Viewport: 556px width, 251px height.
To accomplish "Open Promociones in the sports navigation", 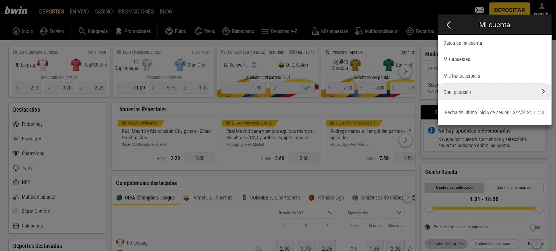I will coord(133,31).
